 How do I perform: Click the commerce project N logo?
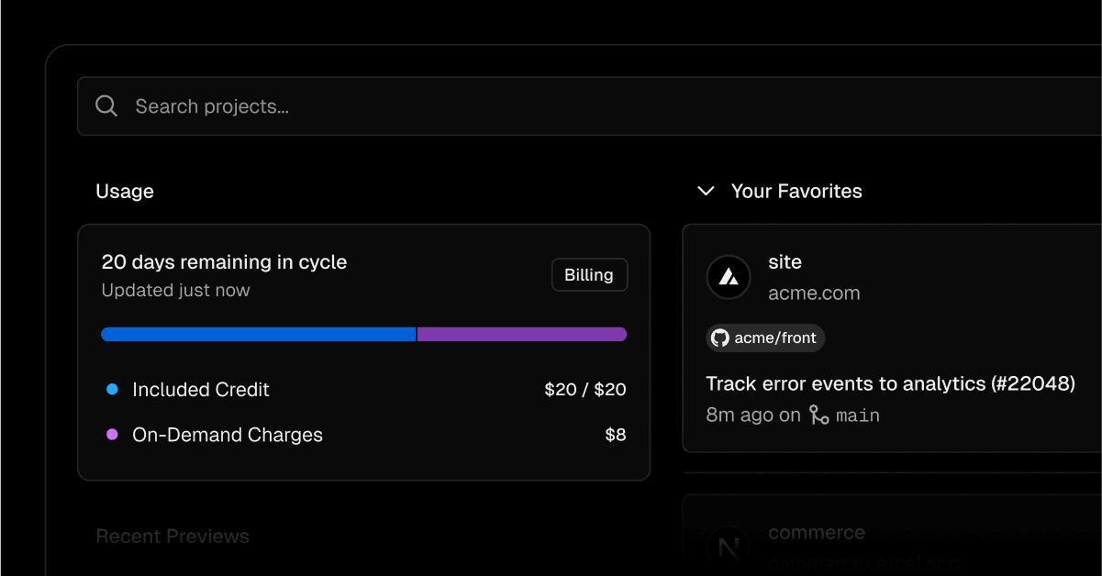pyautogui.click(x=729, y=548)
